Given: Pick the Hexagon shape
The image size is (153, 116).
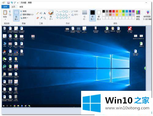Looking at the screenshot, I should (63, 17).
